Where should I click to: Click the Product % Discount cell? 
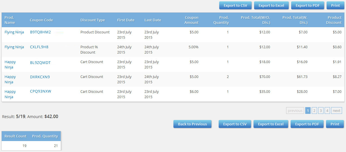pos(89,50)
